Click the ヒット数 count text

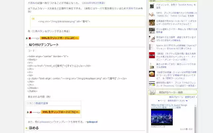pyautogui.click(x=186, y=129)
